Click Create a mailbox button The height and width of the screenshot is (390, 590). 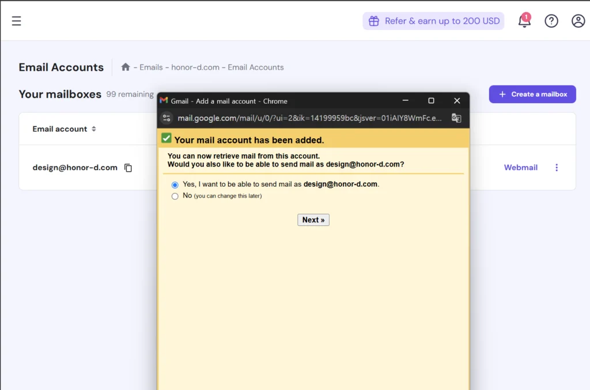[532, 94]
